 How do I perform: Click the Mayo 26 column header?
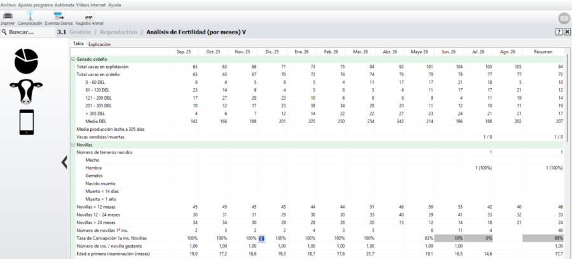pos(419,51)
